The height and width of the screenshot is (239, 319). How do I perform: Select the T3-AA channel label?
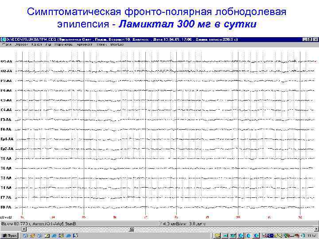click(6, 178)
